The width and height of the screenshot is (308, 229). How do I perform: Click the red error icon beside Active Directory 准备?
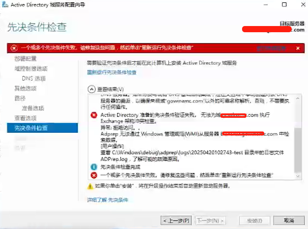(94, 115)
